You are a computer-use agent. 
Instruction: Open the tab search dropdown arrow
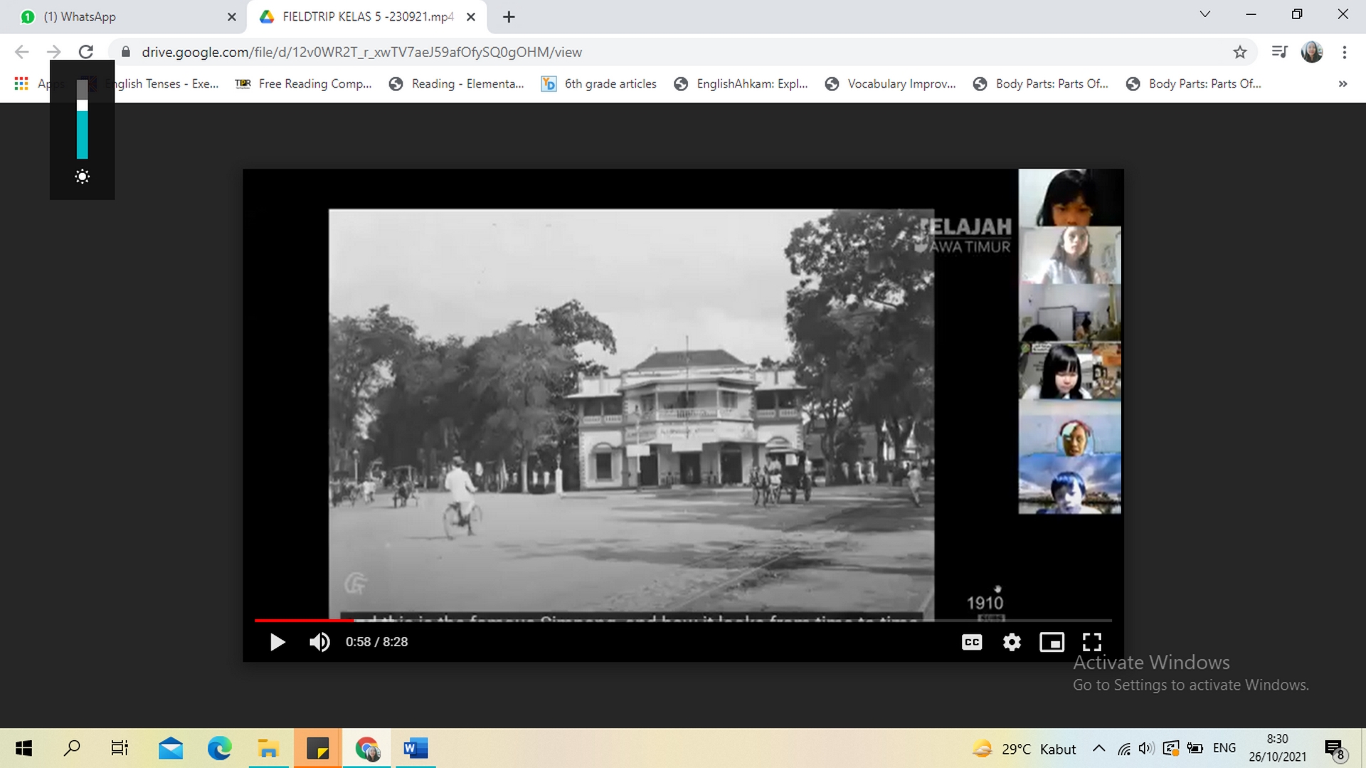click(x=1204, y=14)
